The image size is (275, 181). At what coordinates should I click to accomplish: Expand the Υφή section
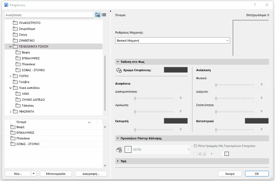coord(118,161)
